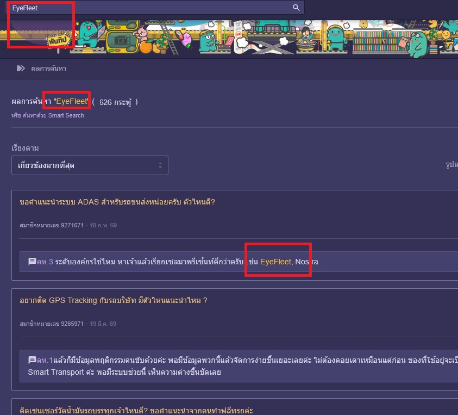Viewport: 458px width, 415px height.
Task: Click the partially visible รูปแ display option
Action: pos(451,165)
